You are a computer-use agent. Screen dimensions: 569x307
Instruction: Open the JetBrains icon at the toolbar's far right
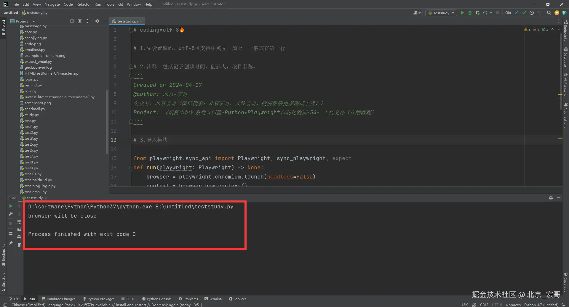(x=564, y=13)
